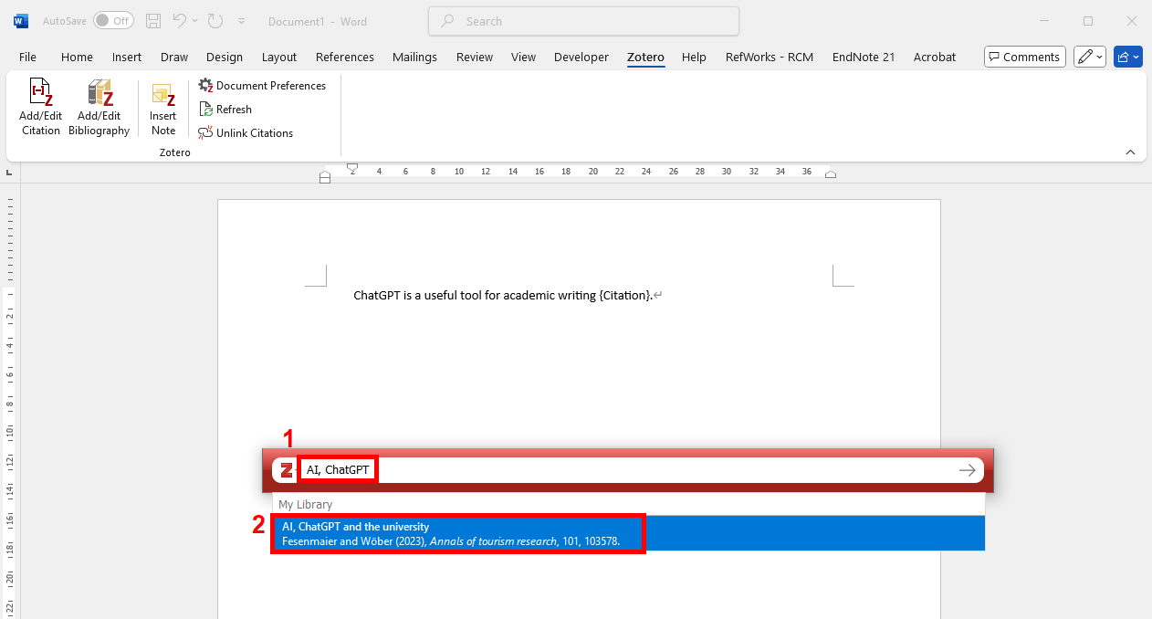Click the Word Search box
Image resolution: width=1152 pixels, height=619 pixels.
[x=583, y=21]
